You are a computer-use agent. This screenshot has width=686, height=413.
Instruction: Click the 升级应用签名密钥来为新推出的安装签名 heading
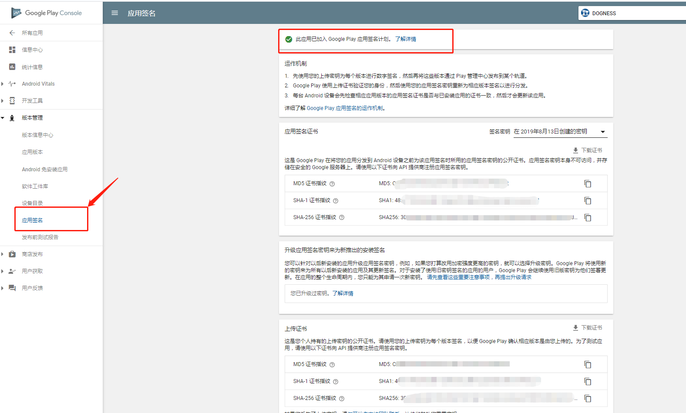(x=335, y=250)
